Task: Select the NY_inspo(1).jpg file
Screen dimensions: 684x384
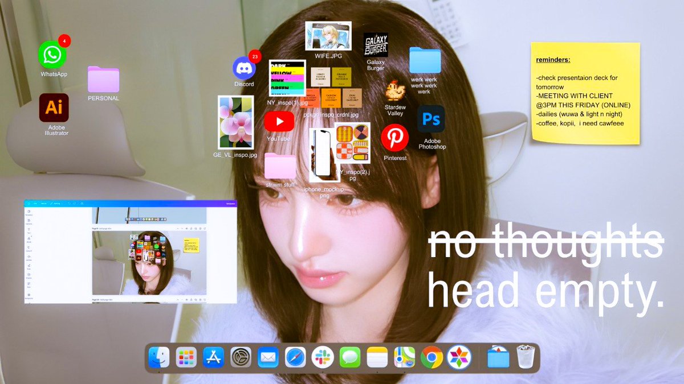Action: 287,78
